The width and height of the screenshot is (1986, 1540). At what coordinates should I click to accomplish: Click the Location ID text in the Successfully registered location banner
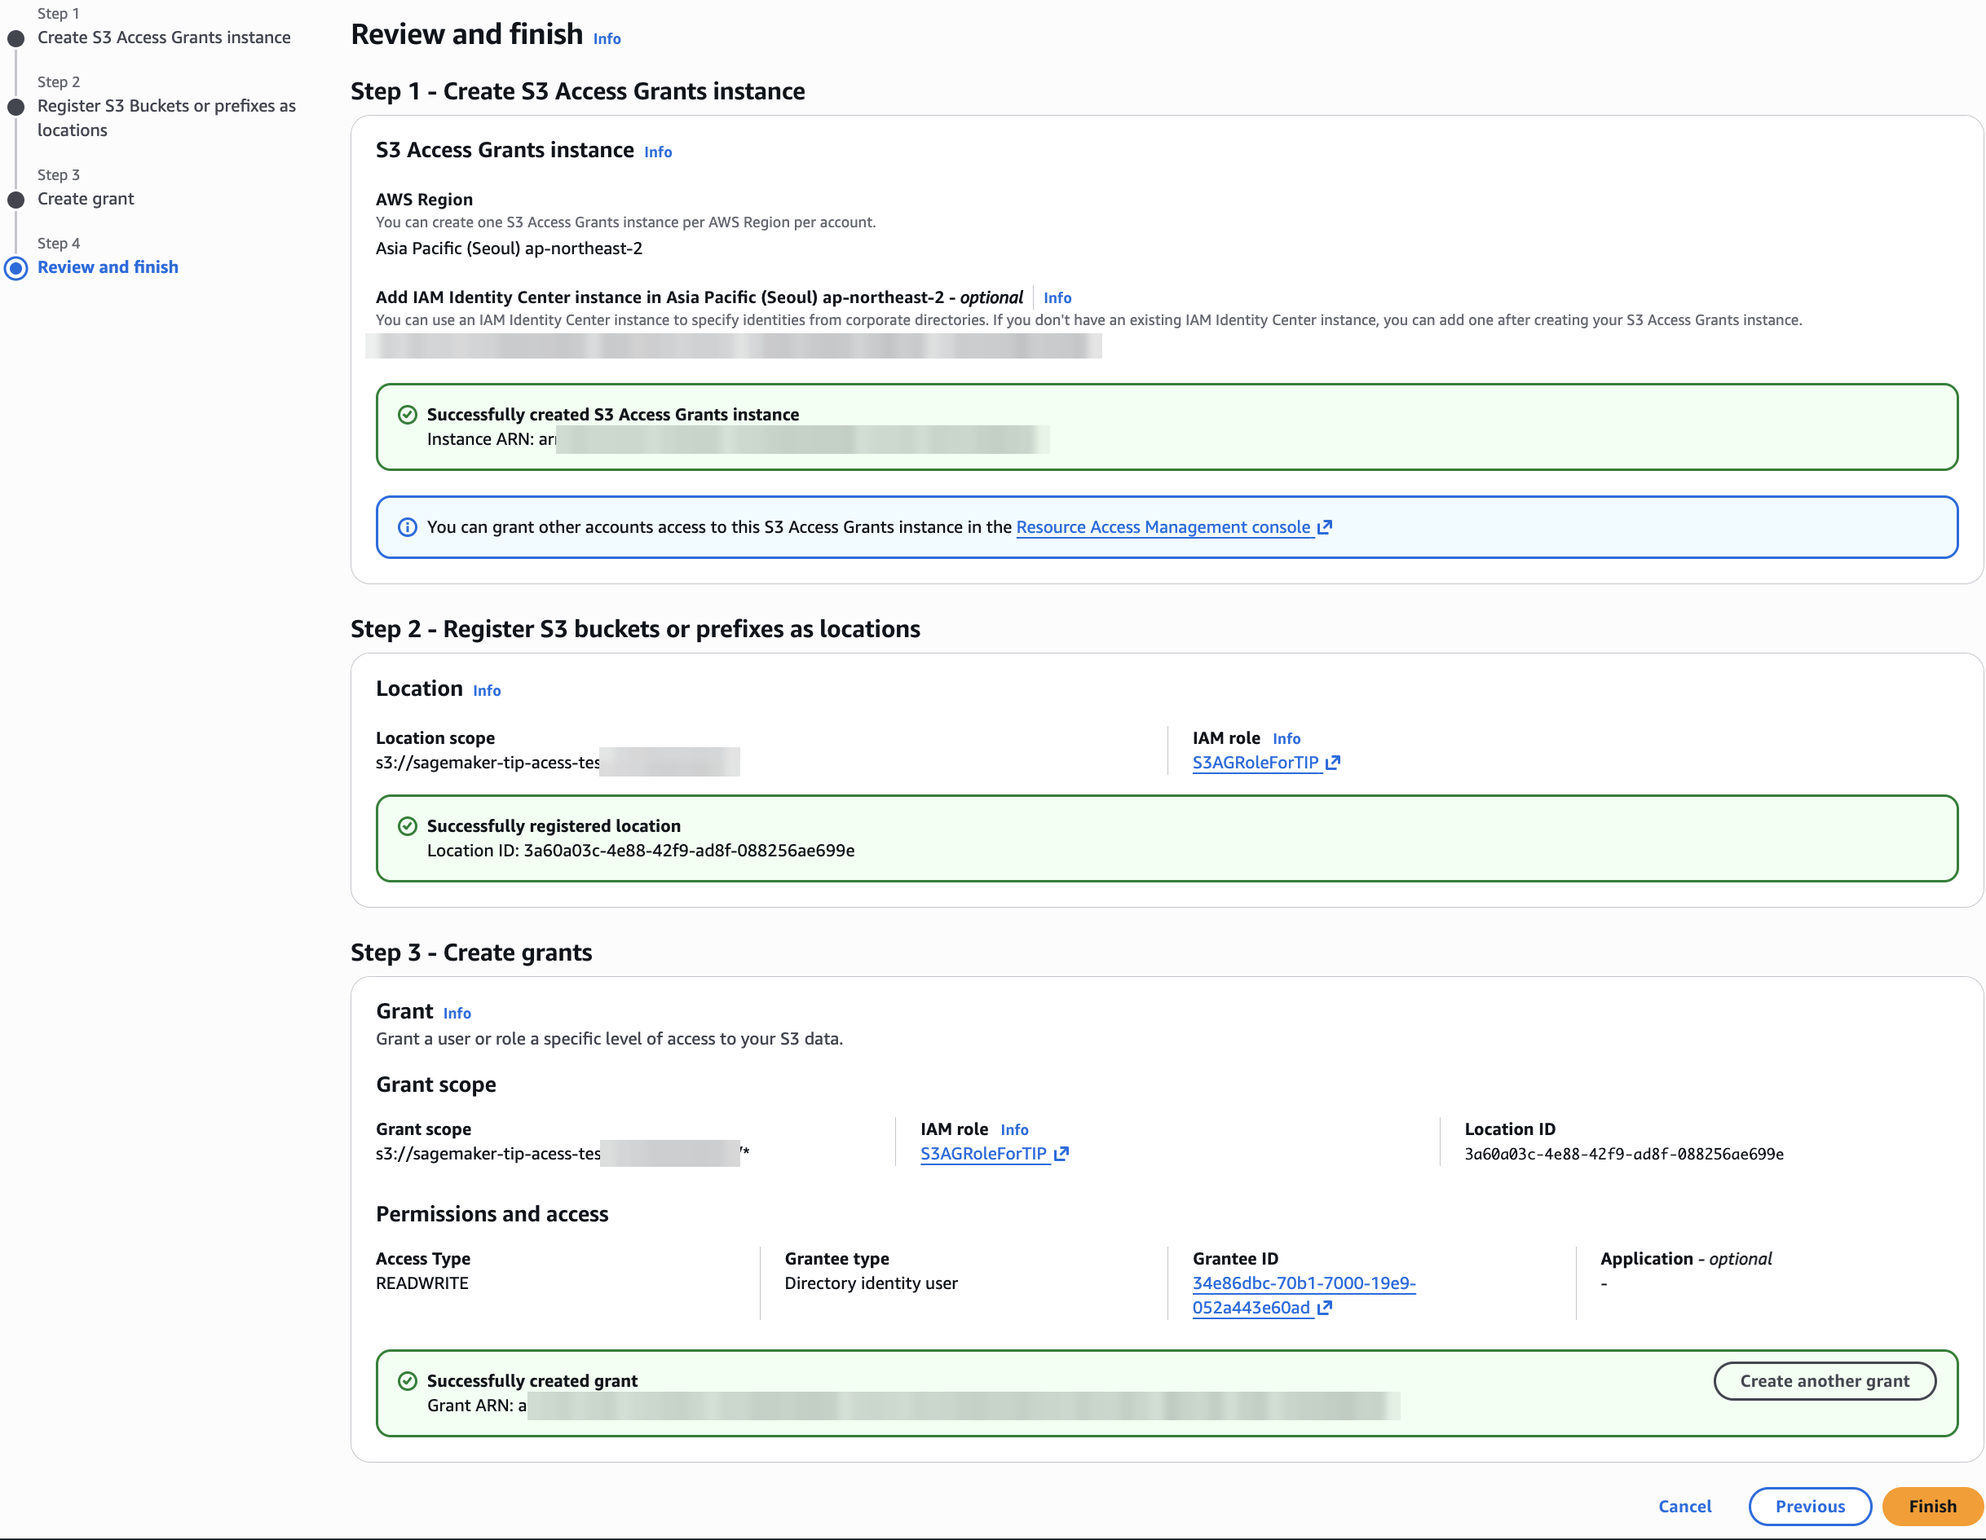pyautogui.click(x=640, y=851)
